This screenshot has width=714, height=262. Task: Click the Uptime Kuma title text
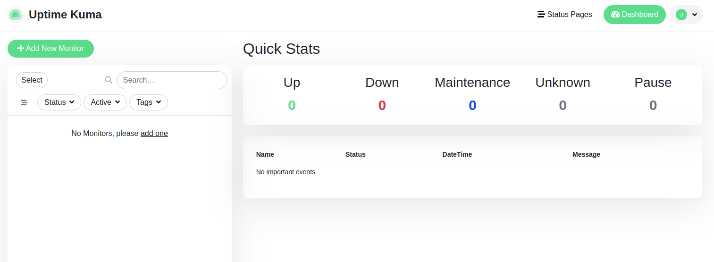pyautogui.click(x=65, y=15)
